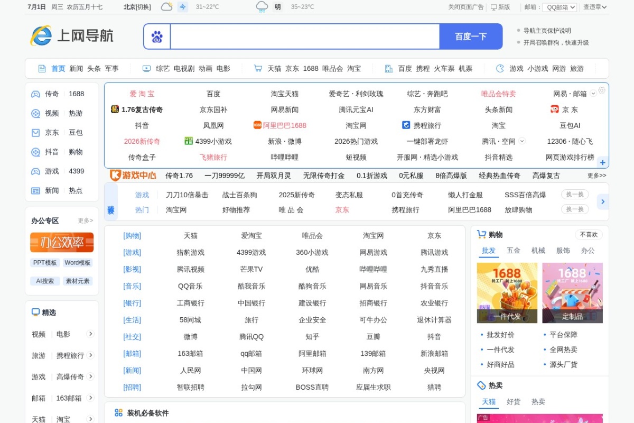Open the 定制品 1688 thumbnail
634x423 pixels.
(x=572, y=293)
